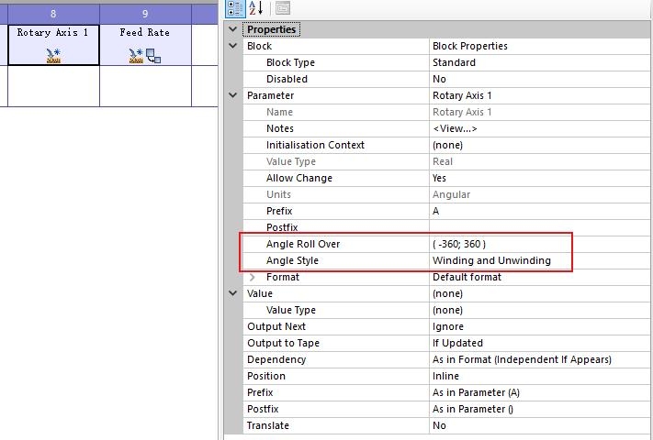This screenshot has width=653, height=440.
Task: Select column 9 header
Action: pyautogui.click(x=145, y=14)
